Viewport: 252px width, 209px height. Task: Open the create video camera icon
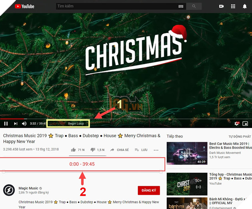pos(221,6)
